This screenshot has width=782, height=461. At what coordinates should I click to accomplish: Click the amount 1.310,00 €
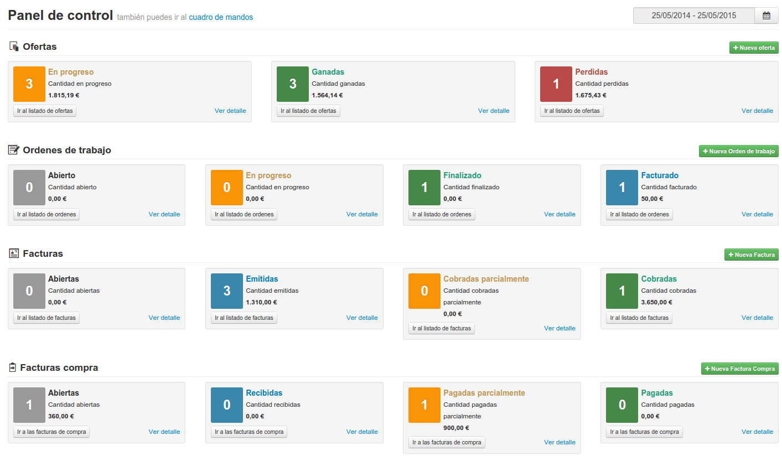tap(261, 302)
